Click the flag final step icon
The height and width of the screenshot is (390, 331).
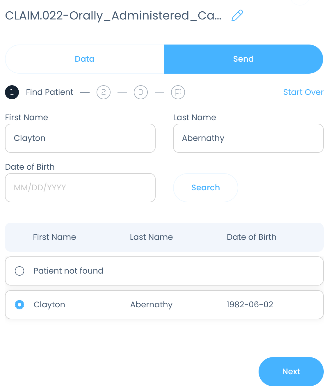[178, 92]
